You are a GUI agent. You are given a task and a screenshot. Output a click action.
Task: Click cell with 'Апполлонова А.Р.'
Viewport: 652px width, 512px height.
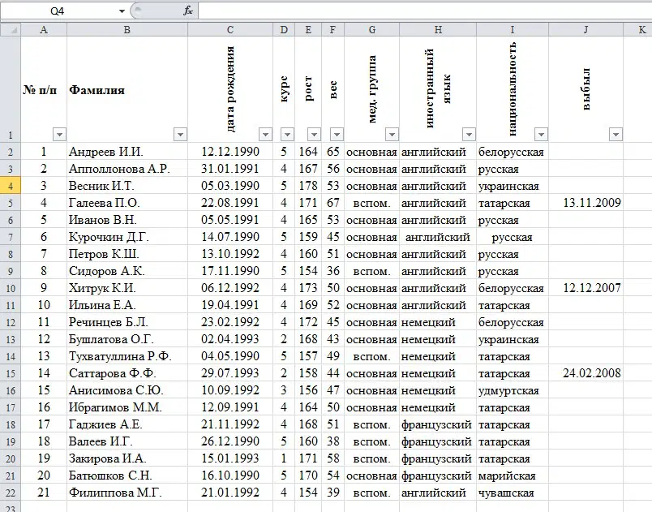click(127, 169)
